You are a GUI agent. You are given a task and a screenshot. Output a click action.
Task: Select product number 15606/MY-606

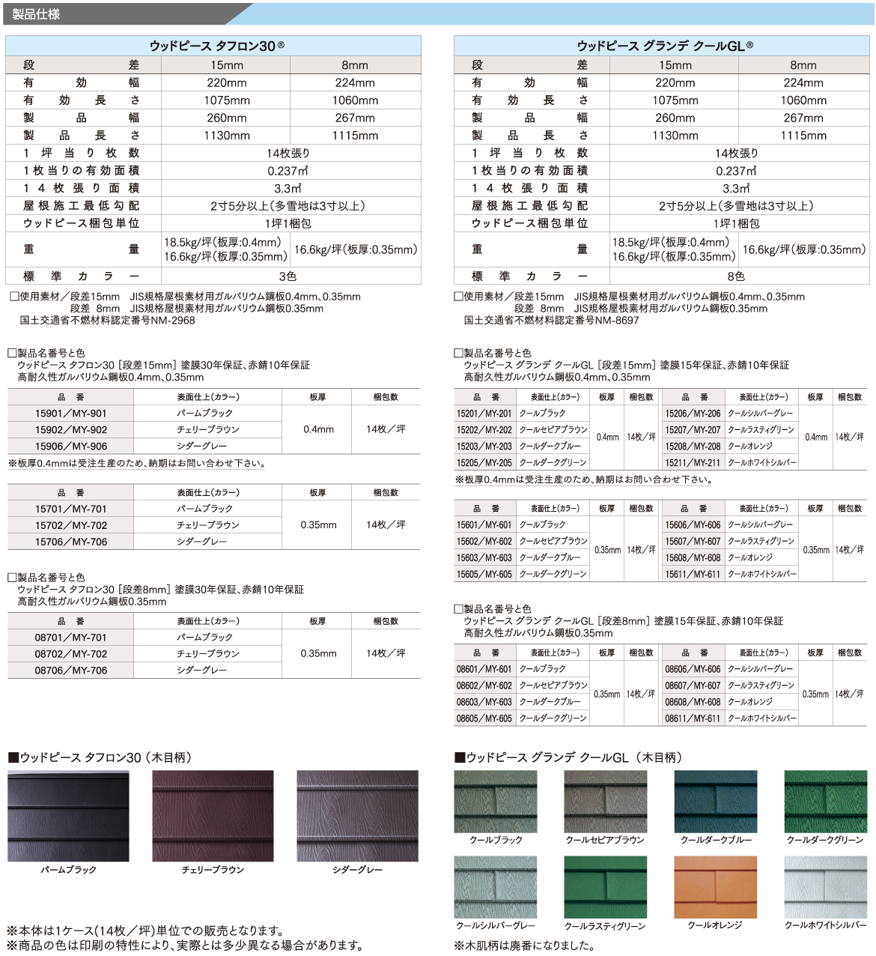[x=693, y=525]
